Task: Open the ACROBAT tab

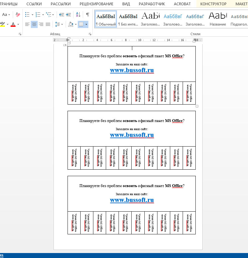Action: (x=182, y=4)
